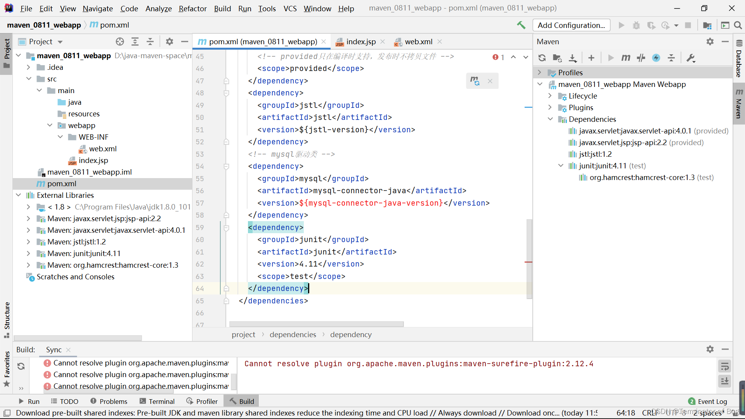Screen dimensions: 745x419
Task: Toggle the Favorites side tool window
Action: (7, 369)
